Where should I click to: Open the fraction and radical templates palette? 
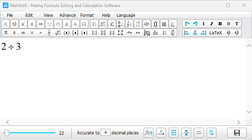pos(103,24)
